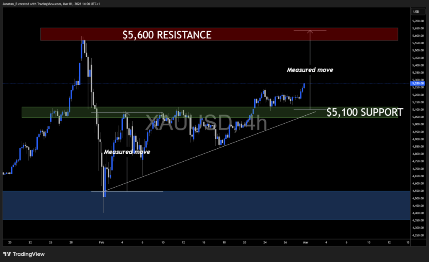Click the upper Measured move text label
Viewport: 429px width, 262px height.
[x=310, y=70]
